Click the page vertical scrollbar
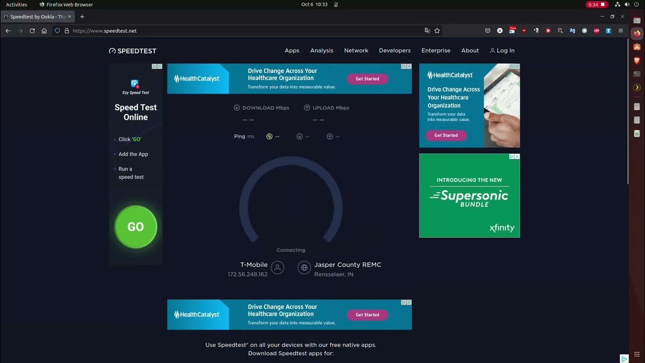The width and height of the screenshot is (645, 363). click(628, 111)
